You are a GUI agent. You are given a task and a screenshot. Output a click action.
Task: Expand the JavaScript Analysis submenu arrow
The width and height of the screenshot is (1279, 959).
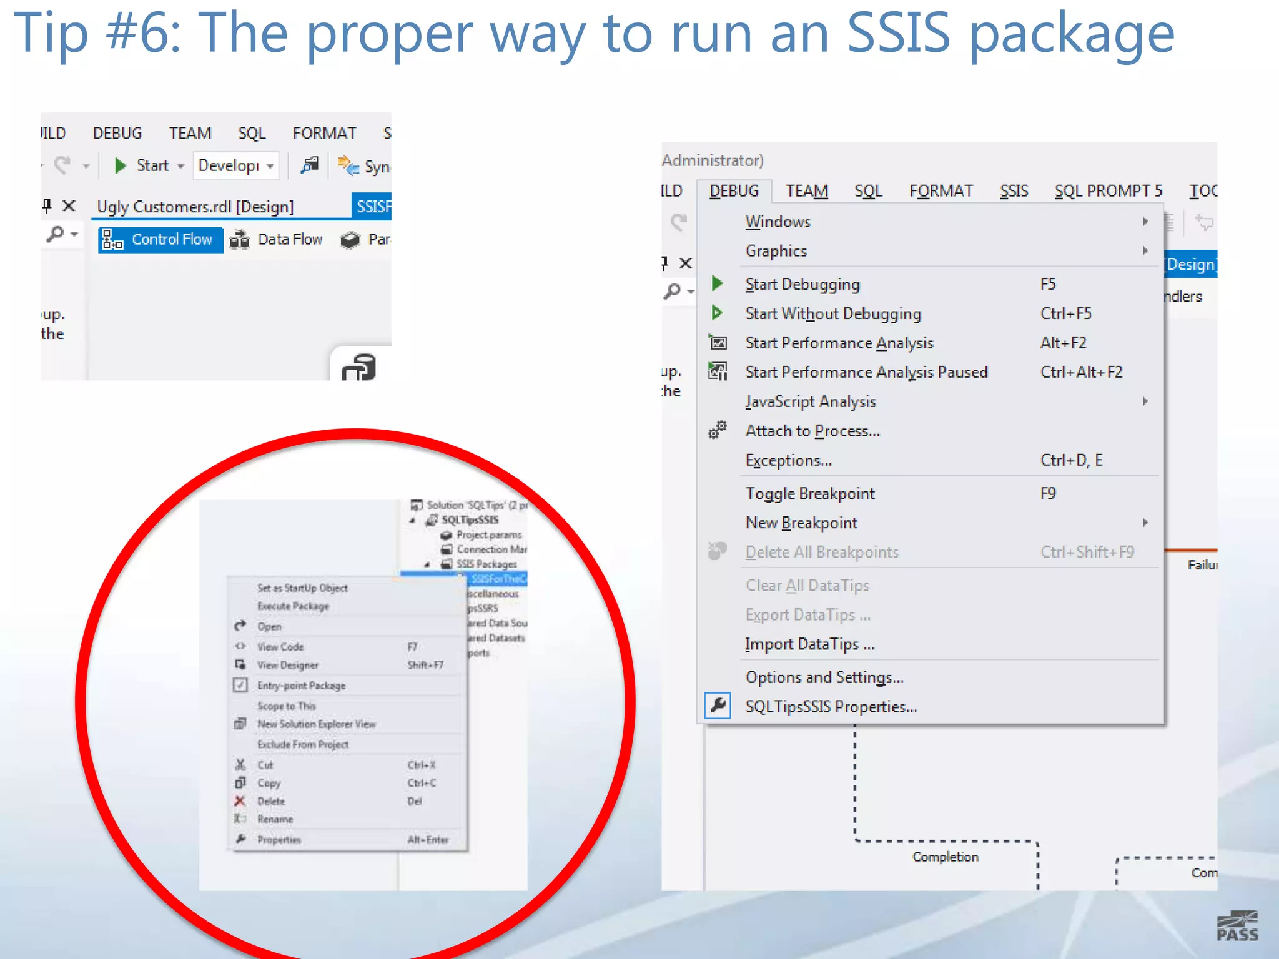pyautogui.click(x=1145, y=401)
